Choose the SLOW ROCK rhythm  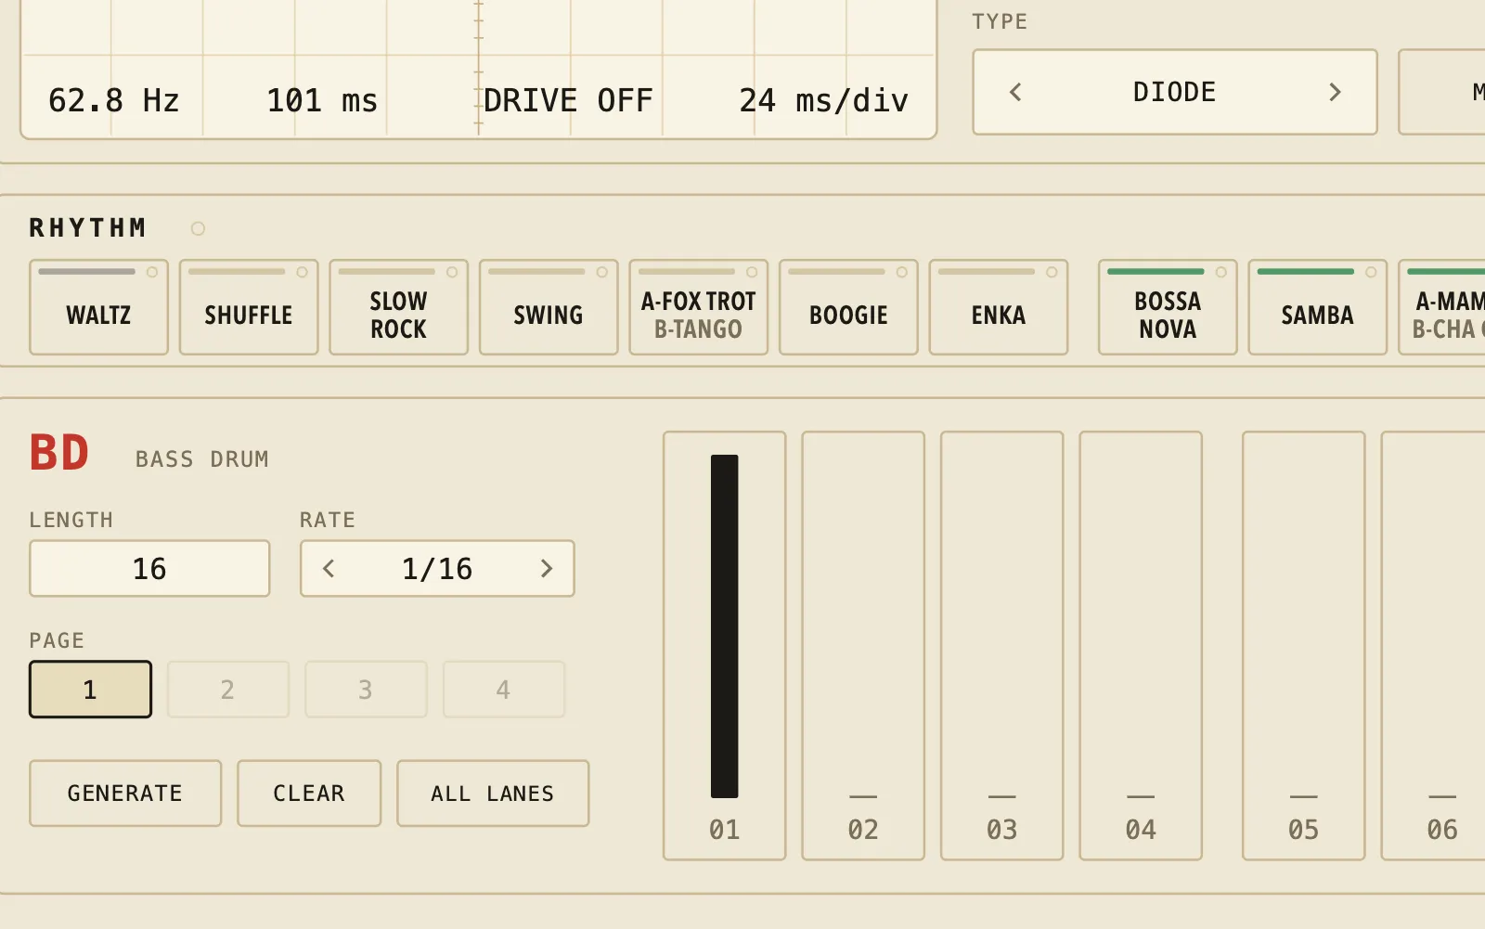pos(399,307)
